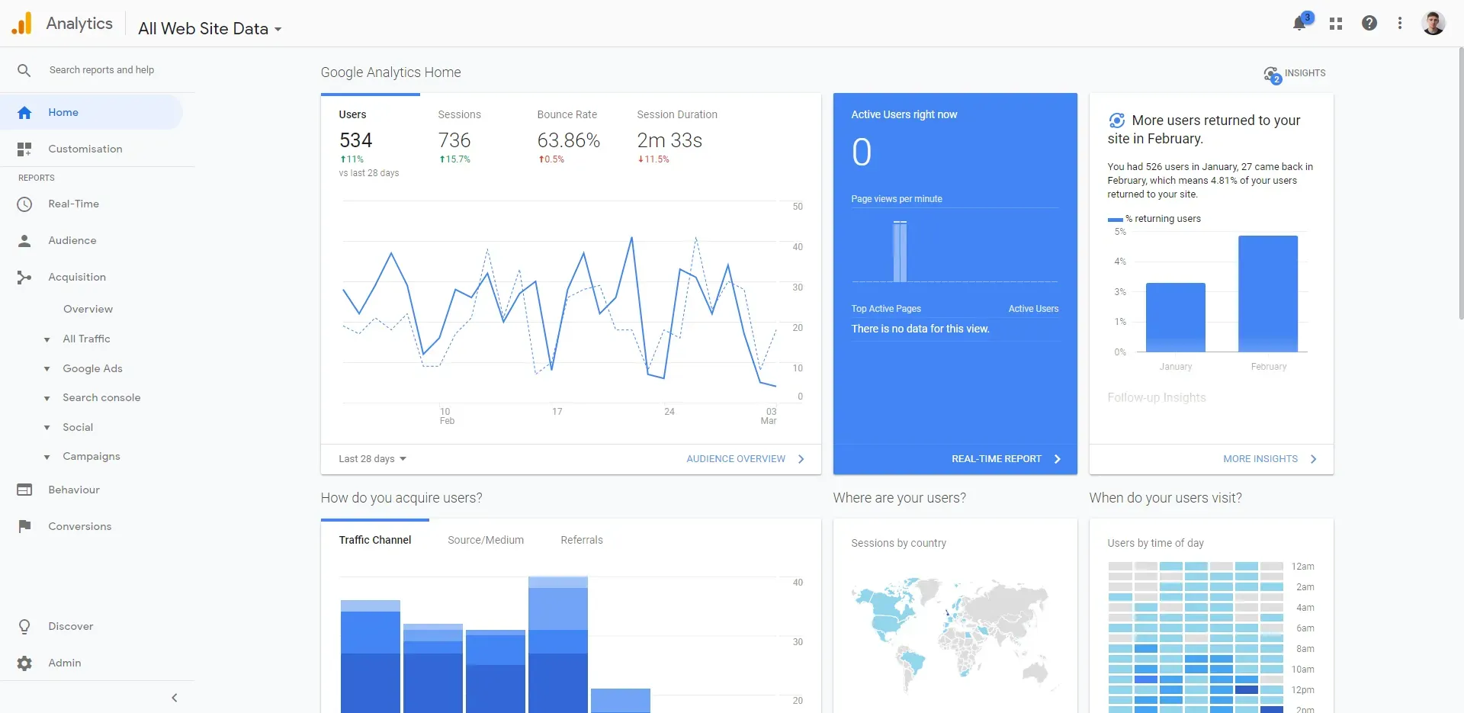Click the page vertical scrollbar
Screen dimensions: 1464x713
[x=1460, y=183]
